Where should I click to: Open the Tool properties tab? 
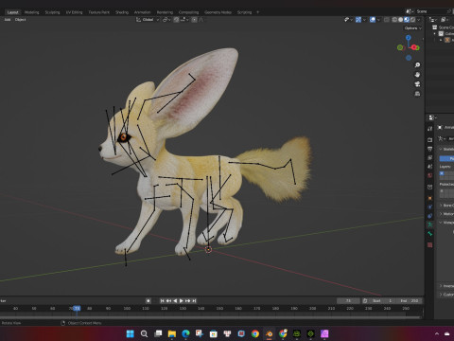click(x=429, y=129)
